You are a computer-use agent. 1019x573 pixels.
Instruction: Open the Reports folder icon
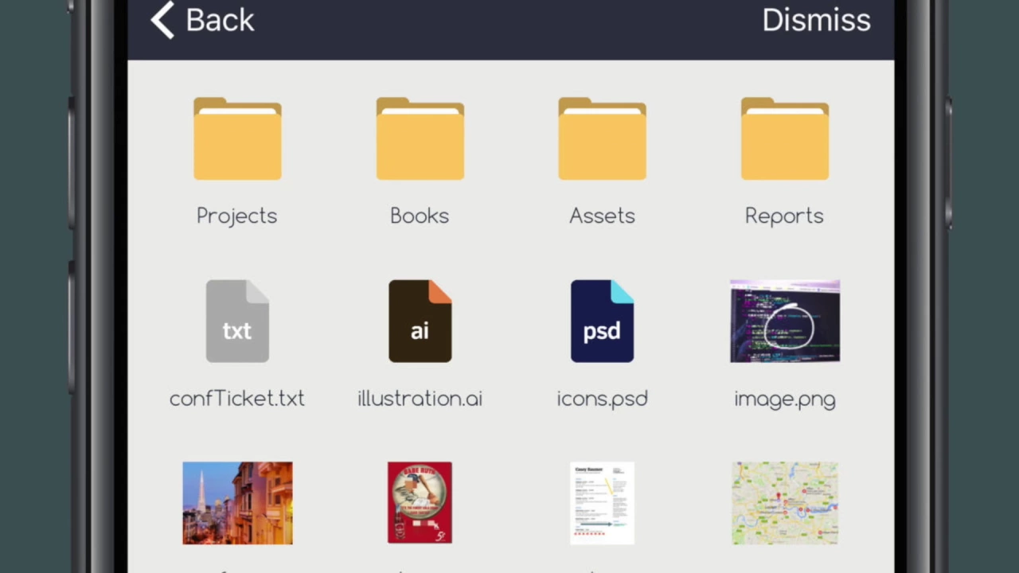[784, 138]
